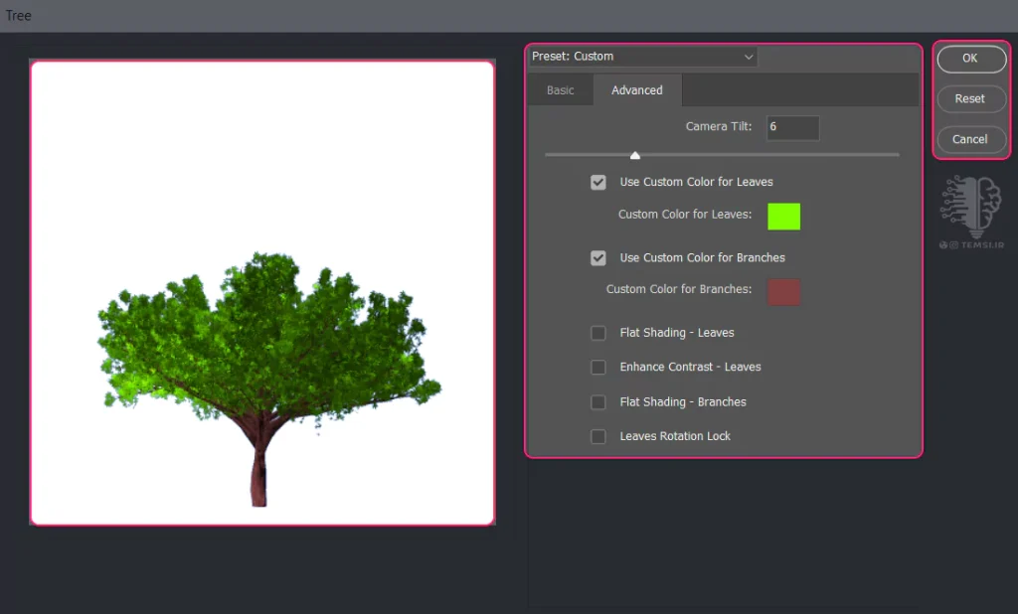Click the "Camera Tilt:" label
The width and height of the screenshot is (1018, 614).
pos(719,126)
